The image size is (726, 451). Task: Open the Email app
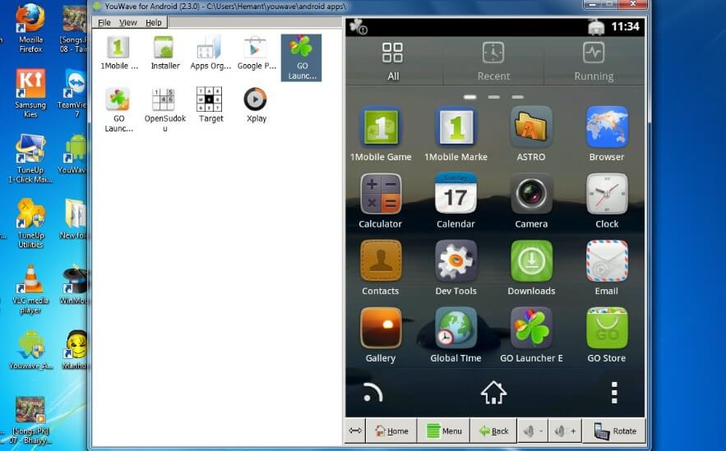pyautogui.click(x=607, y=269)
